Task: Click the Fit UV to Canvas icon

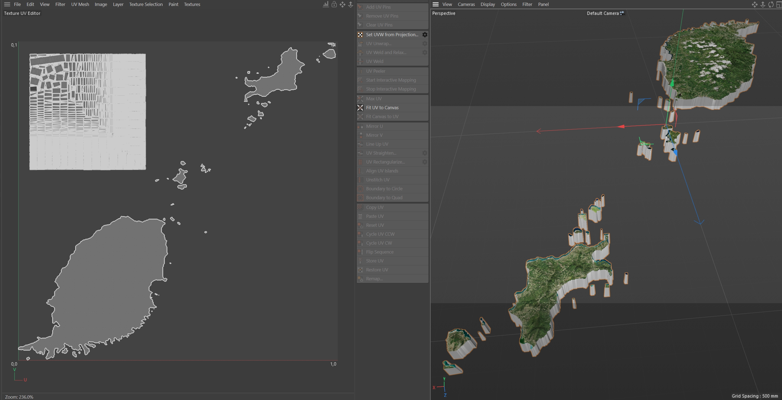Action: click(360, 108)
